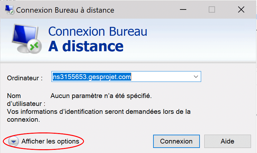Click the Remote Desktop title bar icon
Viewport: 257px width, 153px height.
point(9,10)
